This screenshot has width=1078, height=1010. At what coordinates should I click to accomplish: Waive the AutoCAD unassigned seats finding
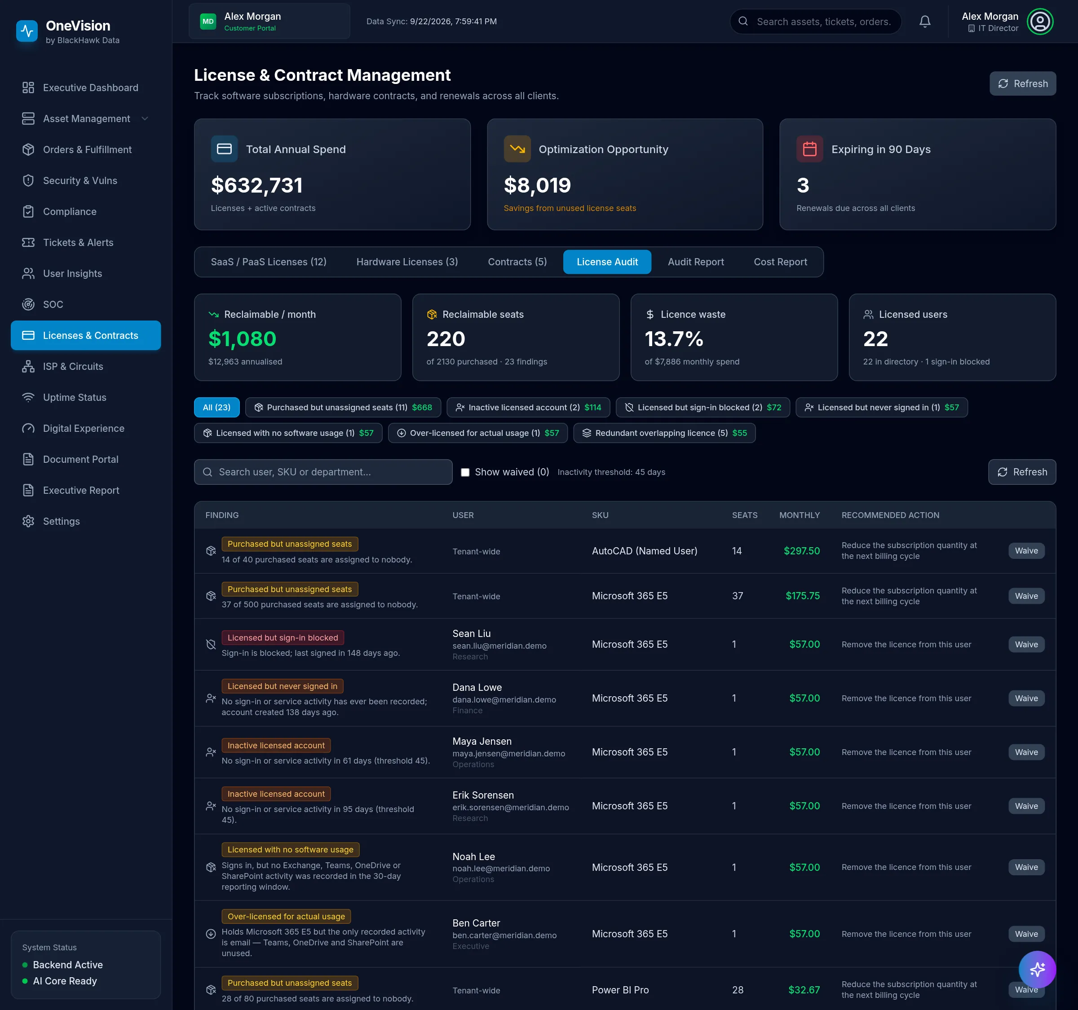click(1026, 551)
